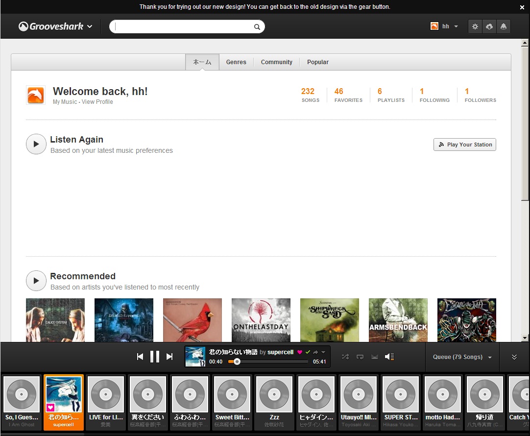Seek using the song progress slider knob
This screenshot has width=530, height=436.
point(237,362)
